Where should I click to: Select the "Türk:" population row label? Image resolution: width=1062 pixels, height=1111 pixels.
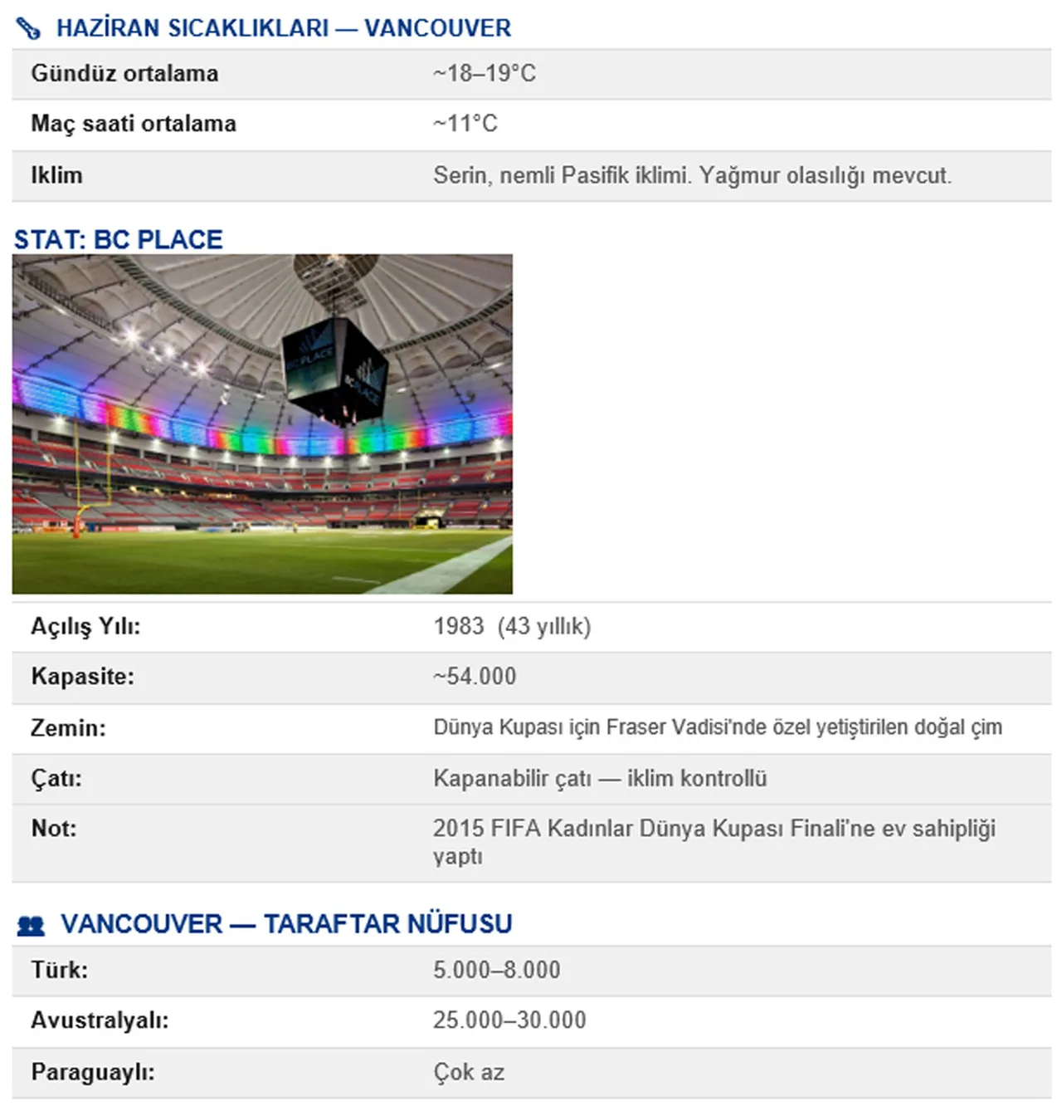pyautogui.click(x=60, y=970)
